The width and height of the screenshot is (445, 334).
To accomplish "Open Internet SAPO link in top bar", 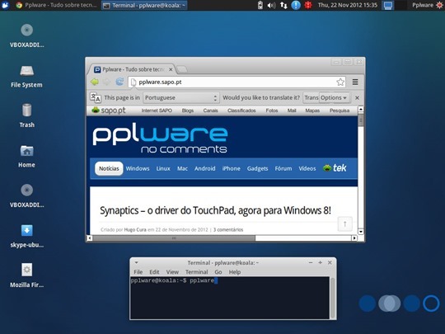I will pos(157,111).
